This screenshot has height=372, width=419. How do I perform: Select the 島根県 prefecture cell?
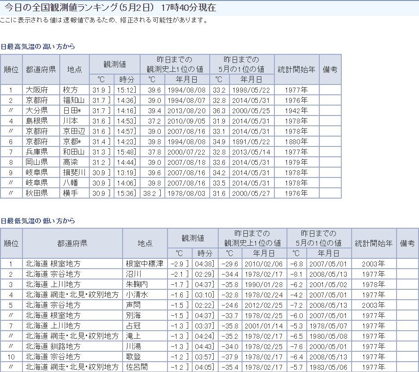point(36,121)
